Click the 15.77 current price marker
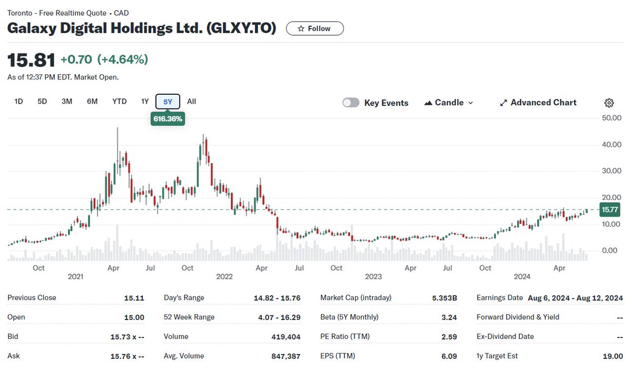 click(610, 209)
